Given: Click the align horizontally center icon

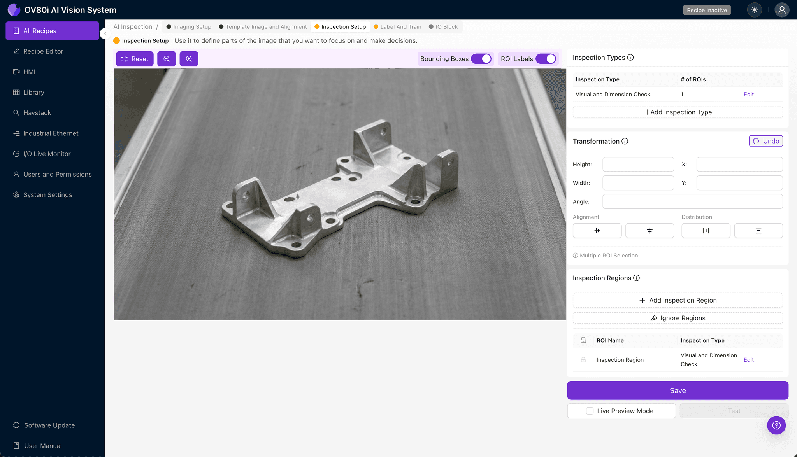Looking at the screenshot, I should pos(597,231).
